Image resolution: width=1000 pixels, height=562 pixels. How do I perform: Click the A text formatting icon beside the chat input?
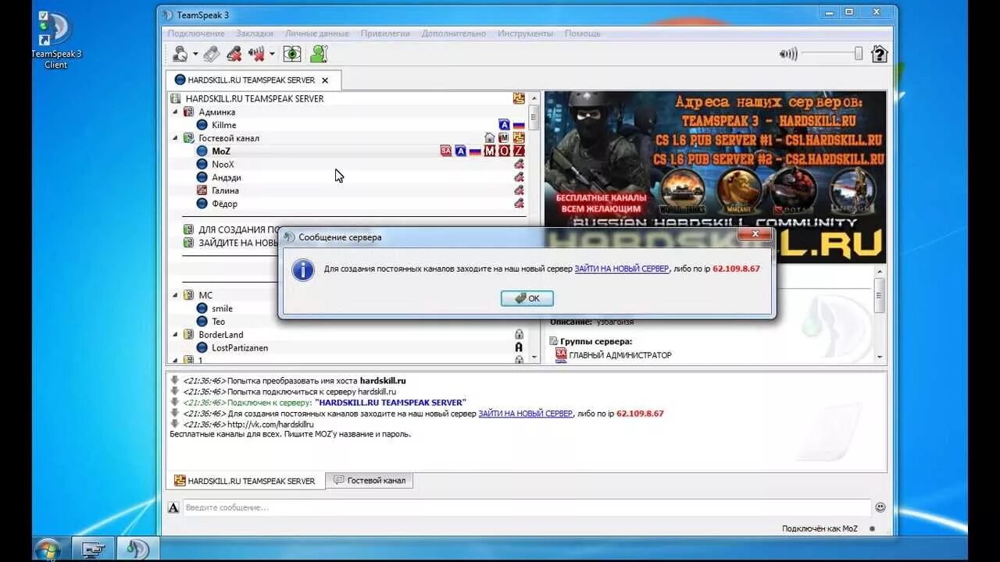[173, 507]
